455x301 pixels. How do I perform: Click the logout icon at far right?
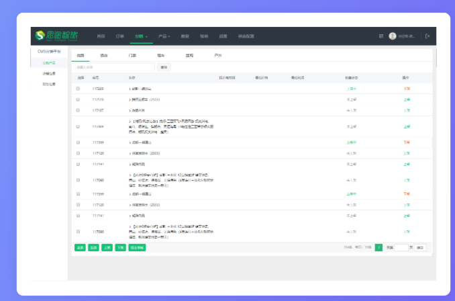click(427, 36)
